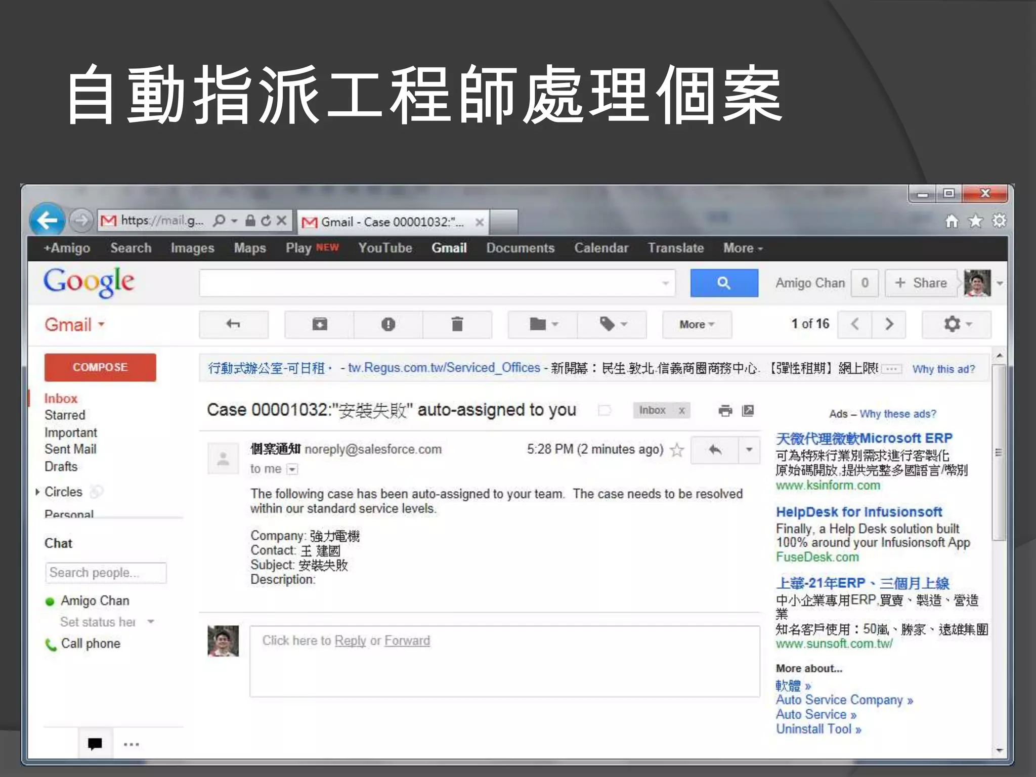This screenshot has width=1036, height=777.
Task: Expand the Circles label
Action: tap(37, 492)
